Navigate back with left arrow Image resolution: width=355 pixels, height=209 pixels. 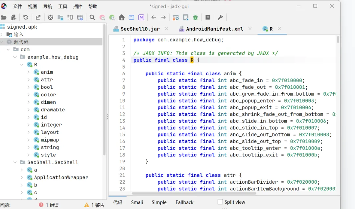coord(154,17)
